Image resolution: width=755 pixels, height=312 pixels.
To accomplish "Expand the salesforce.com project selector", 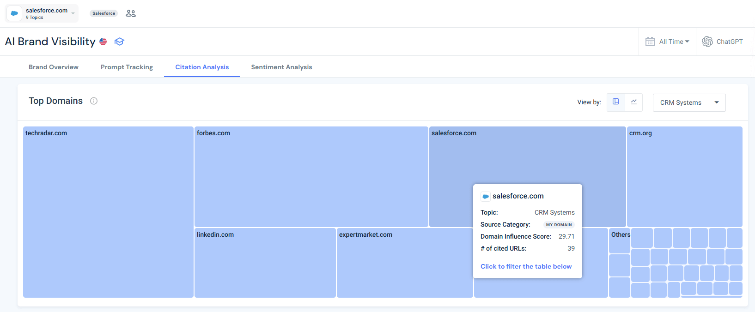I will (42, 13).
